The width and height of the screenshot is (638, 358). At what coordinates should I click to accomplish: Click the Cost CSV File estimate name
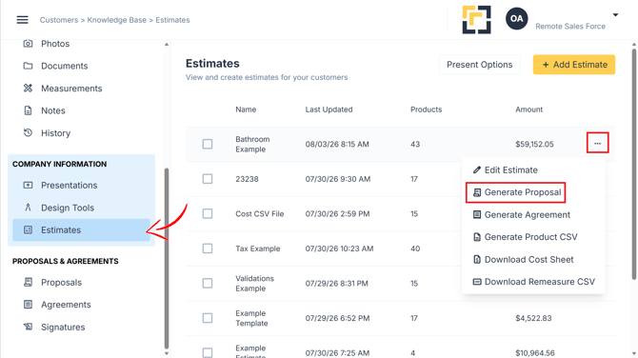[x=260, y=213]
